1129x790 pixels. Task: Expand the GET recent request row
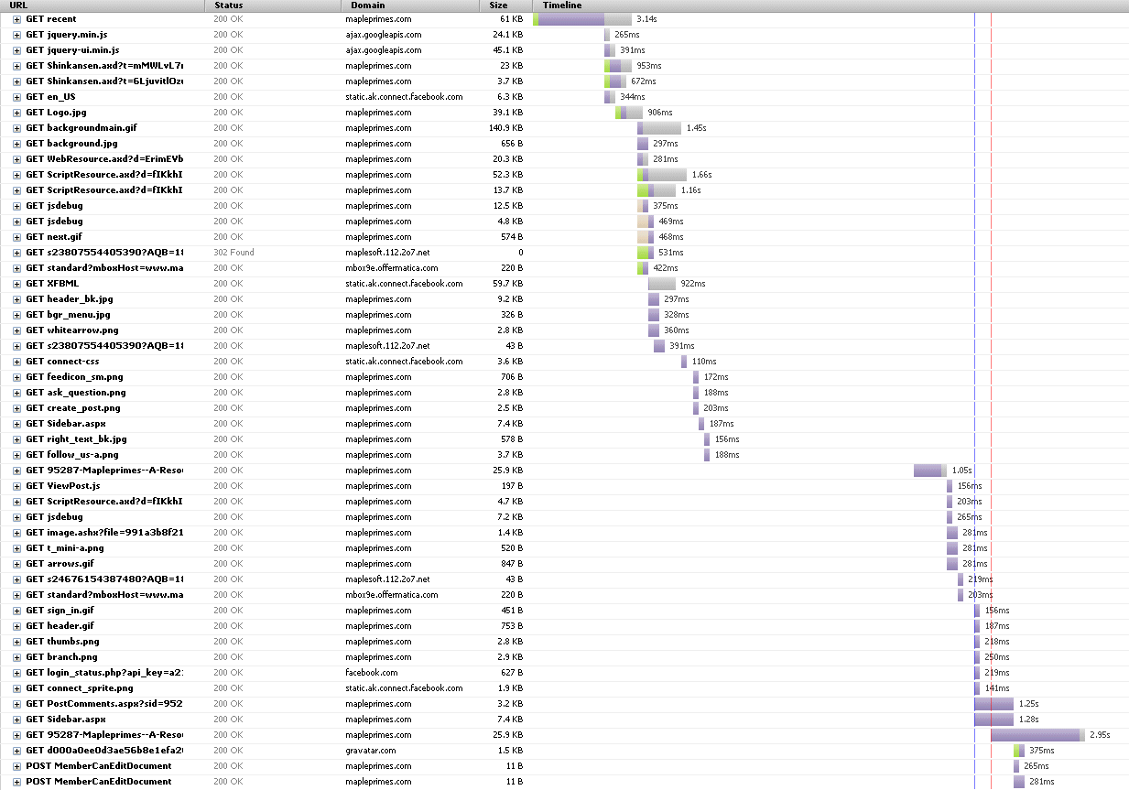(x=16, y=19)
